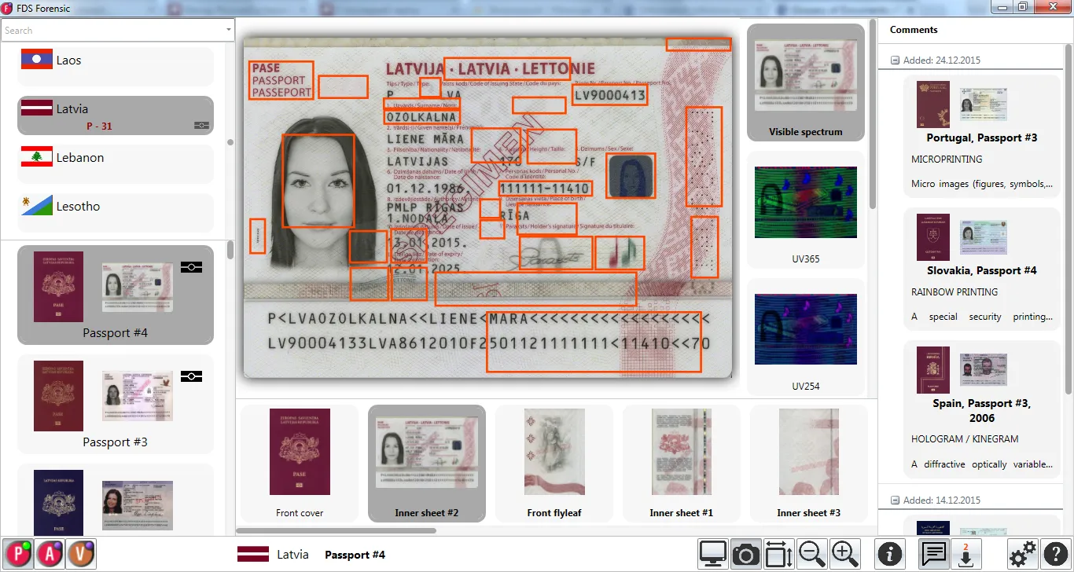Click the download updates icon
The width and height of the screenshot is (1074, 572).
coord(966,555)
